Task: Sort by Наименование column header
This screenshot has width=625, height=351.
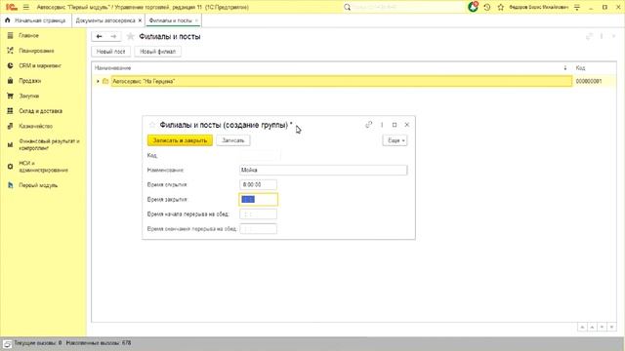Action: click(113, 68)
